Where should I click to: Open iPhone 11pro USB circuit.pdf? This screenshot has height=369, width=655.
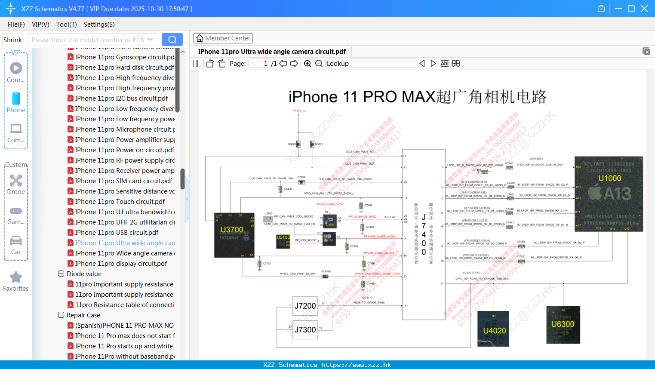point(114,232)
